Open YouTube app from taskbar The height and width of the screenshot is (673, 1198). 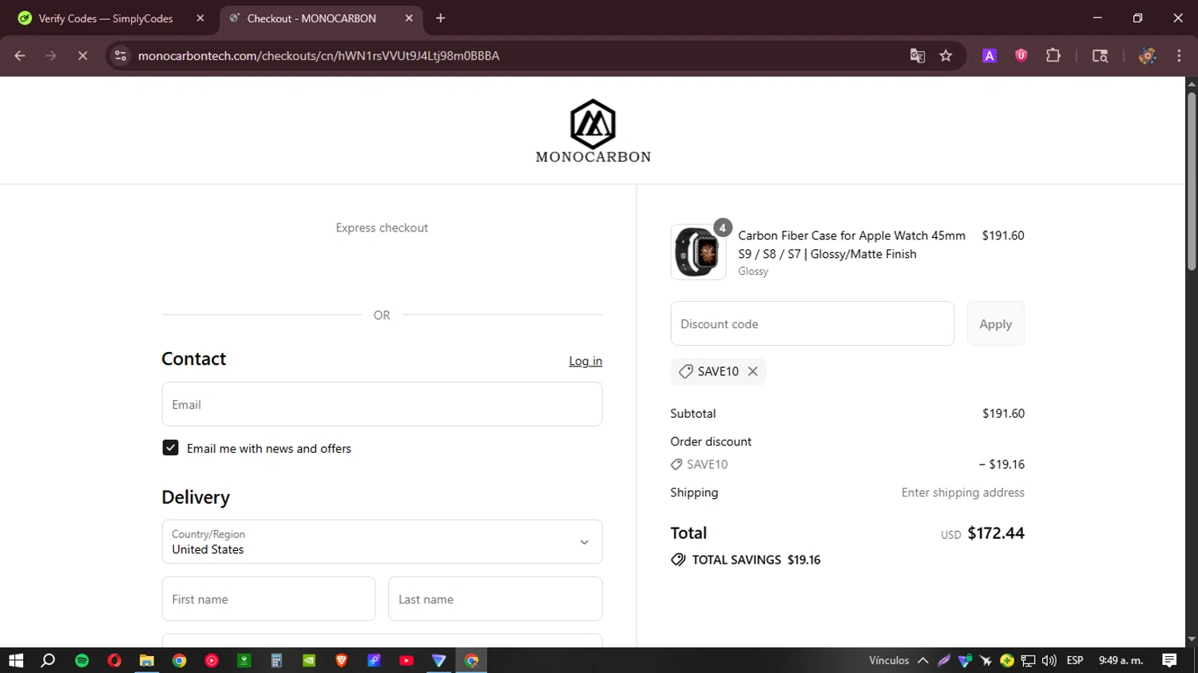[406, 660]
